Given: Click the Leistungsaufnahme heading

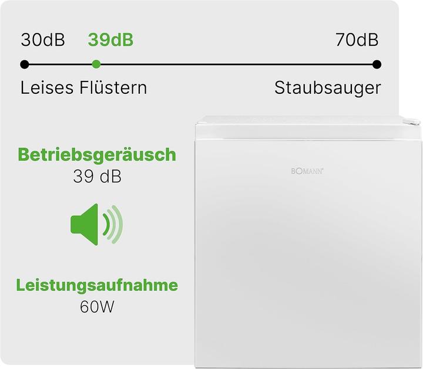Looking at the screenshot, I should pos(97,286).
